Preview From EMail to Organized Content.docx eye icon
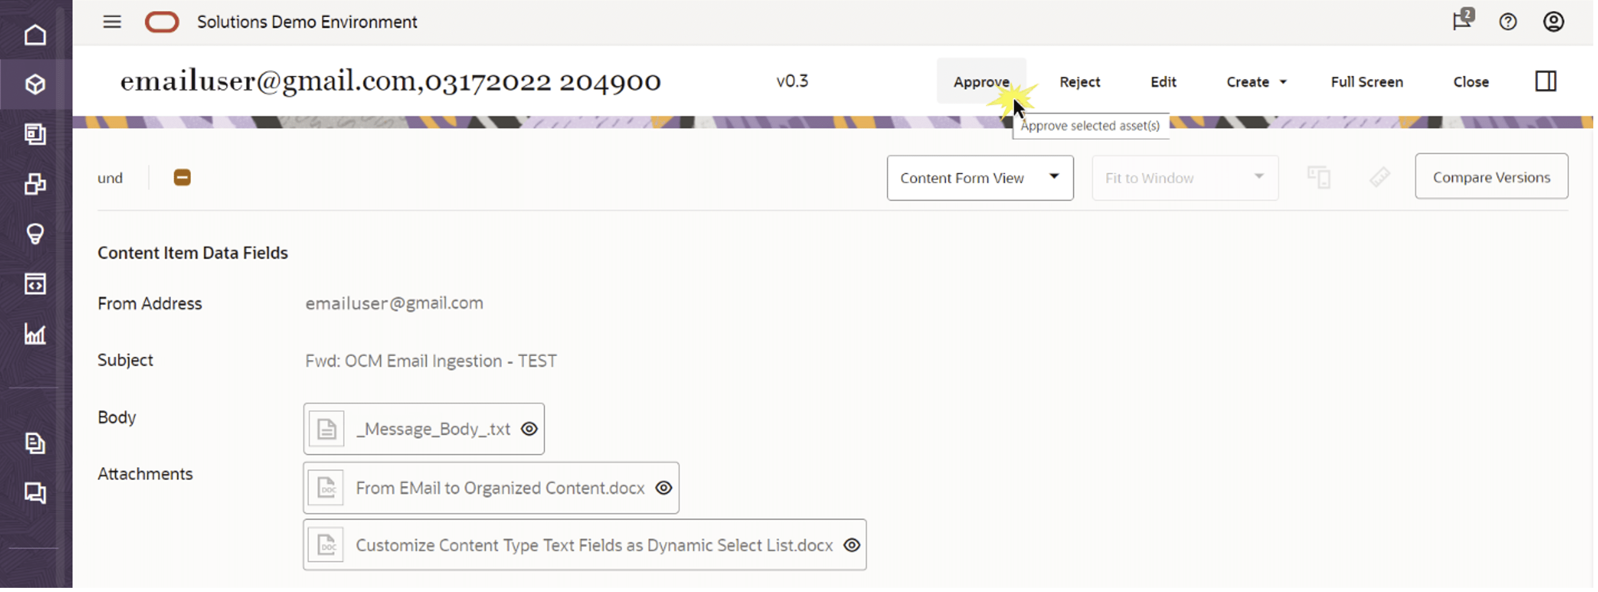Screen dimensions: 1598x592 point(664,488)
